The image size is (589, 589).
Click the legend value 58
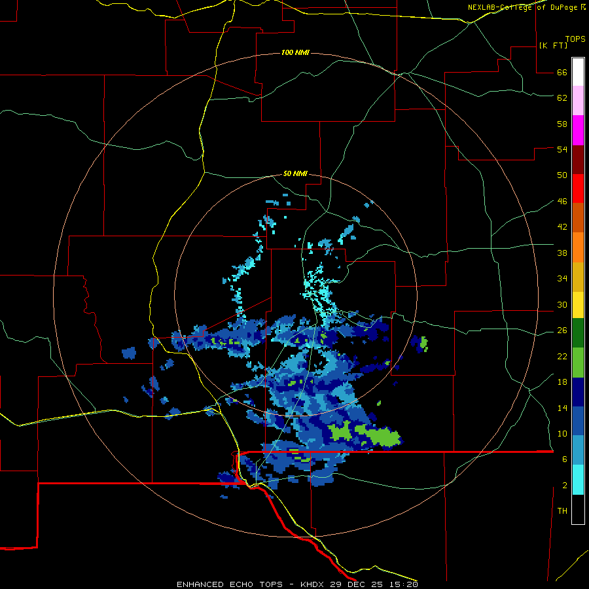[562, 124]
